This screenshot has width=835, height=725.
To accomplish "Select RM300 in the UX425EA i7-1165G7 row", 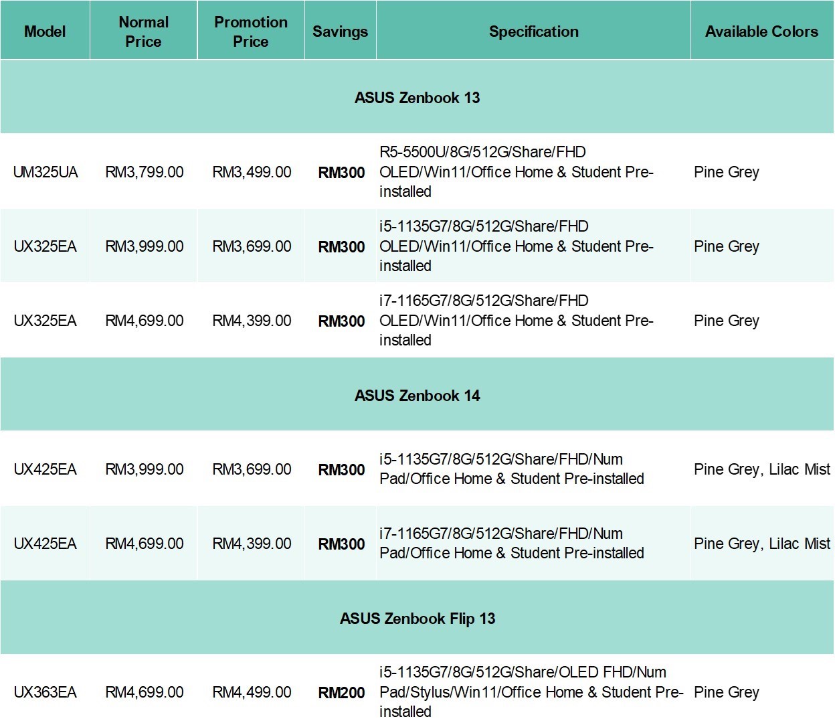I will (341, 544).
